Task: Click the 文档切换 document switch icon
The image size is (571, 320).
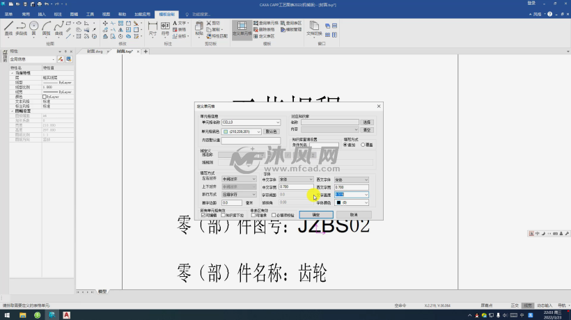Action: pyautogui.click(x=314, y=29)
